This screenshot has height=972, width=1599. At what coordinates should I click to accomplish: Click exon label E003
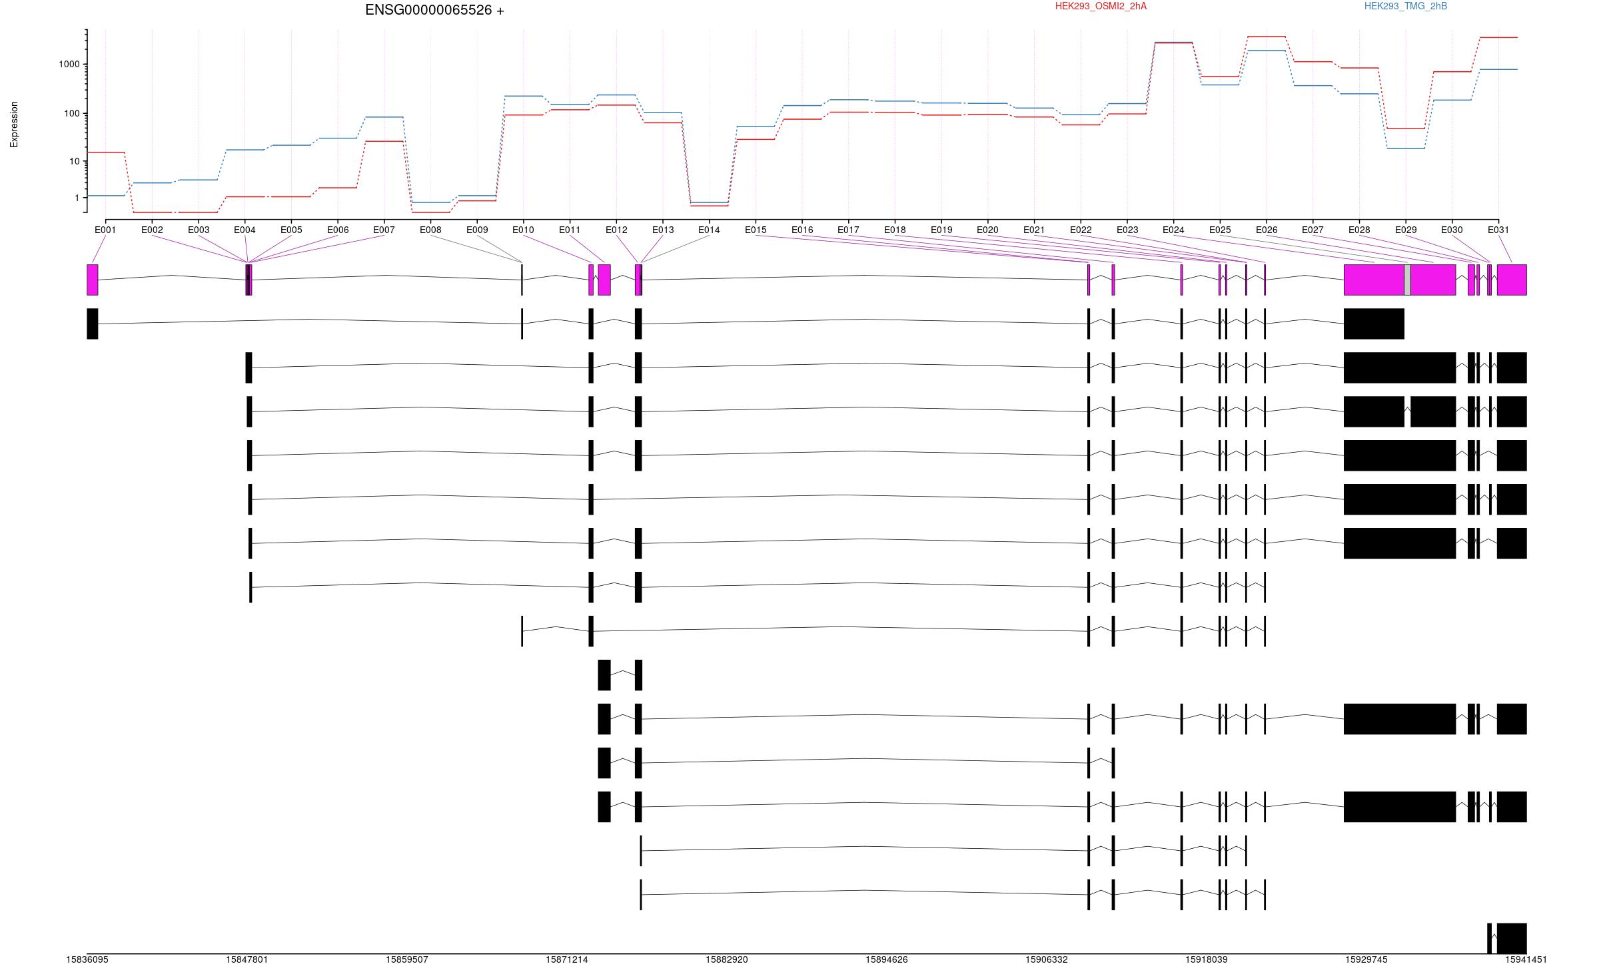(199, 230)
